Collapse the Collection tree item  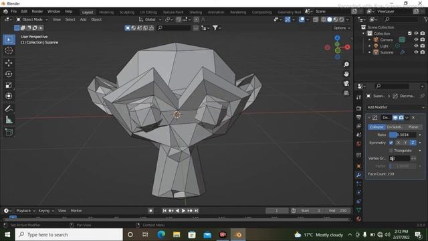click(363, 33)
